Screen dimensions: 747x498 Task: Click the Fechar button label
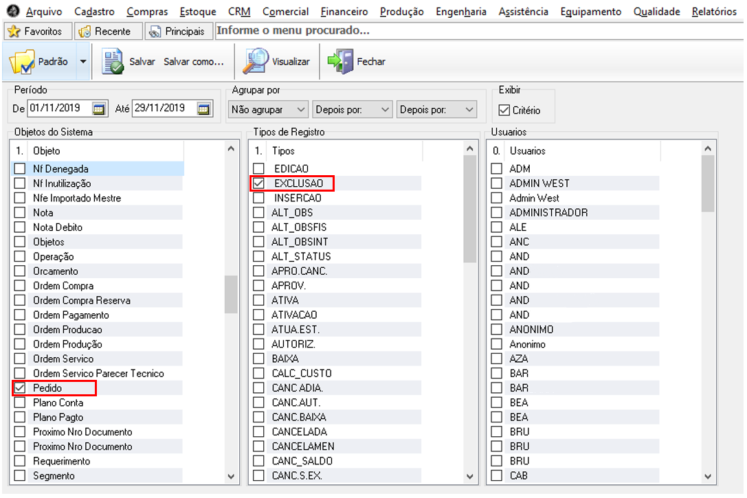pos(371,61)
